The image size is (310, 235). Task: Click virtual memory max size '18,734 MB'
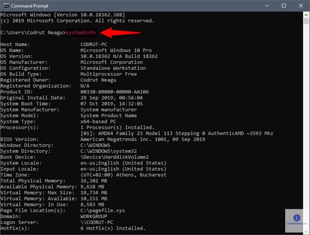[x=94, y=193]
